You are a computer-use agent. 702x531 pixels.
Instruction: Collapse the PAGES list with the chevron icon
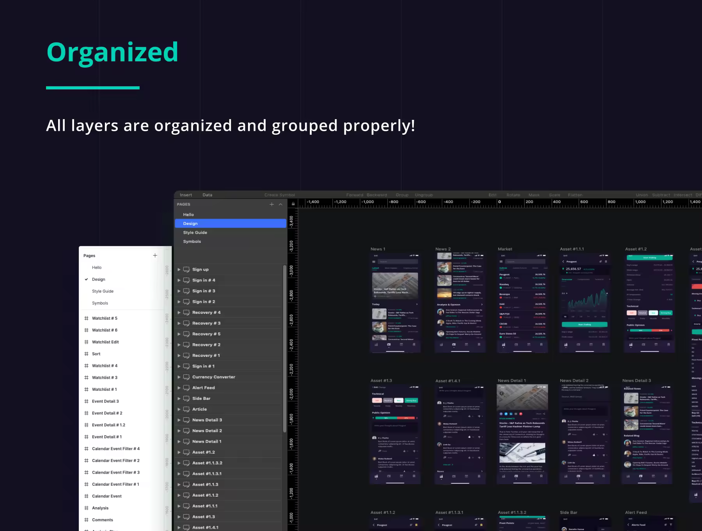[x=280, y=204]
